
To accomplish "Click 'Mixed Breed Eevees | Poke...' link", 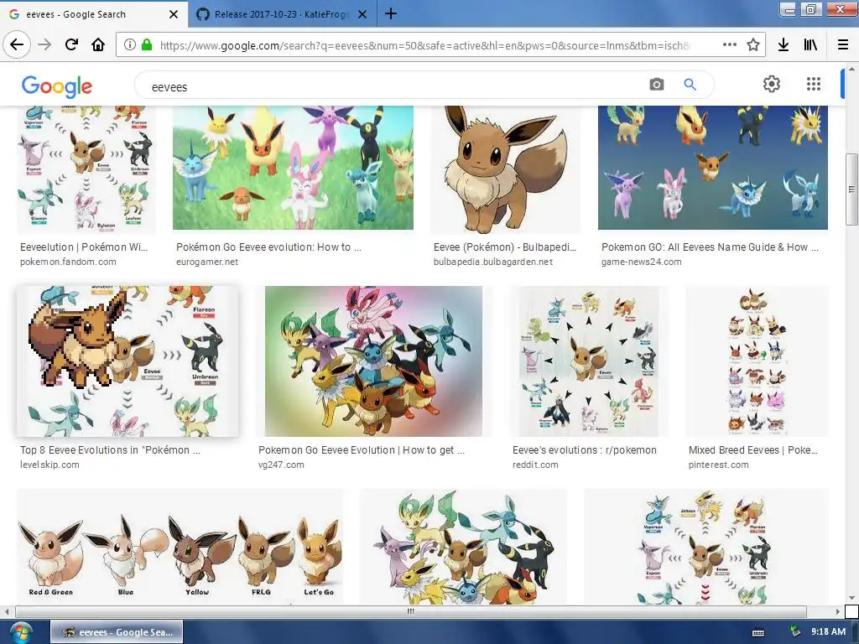I will [x=752, y=450].
